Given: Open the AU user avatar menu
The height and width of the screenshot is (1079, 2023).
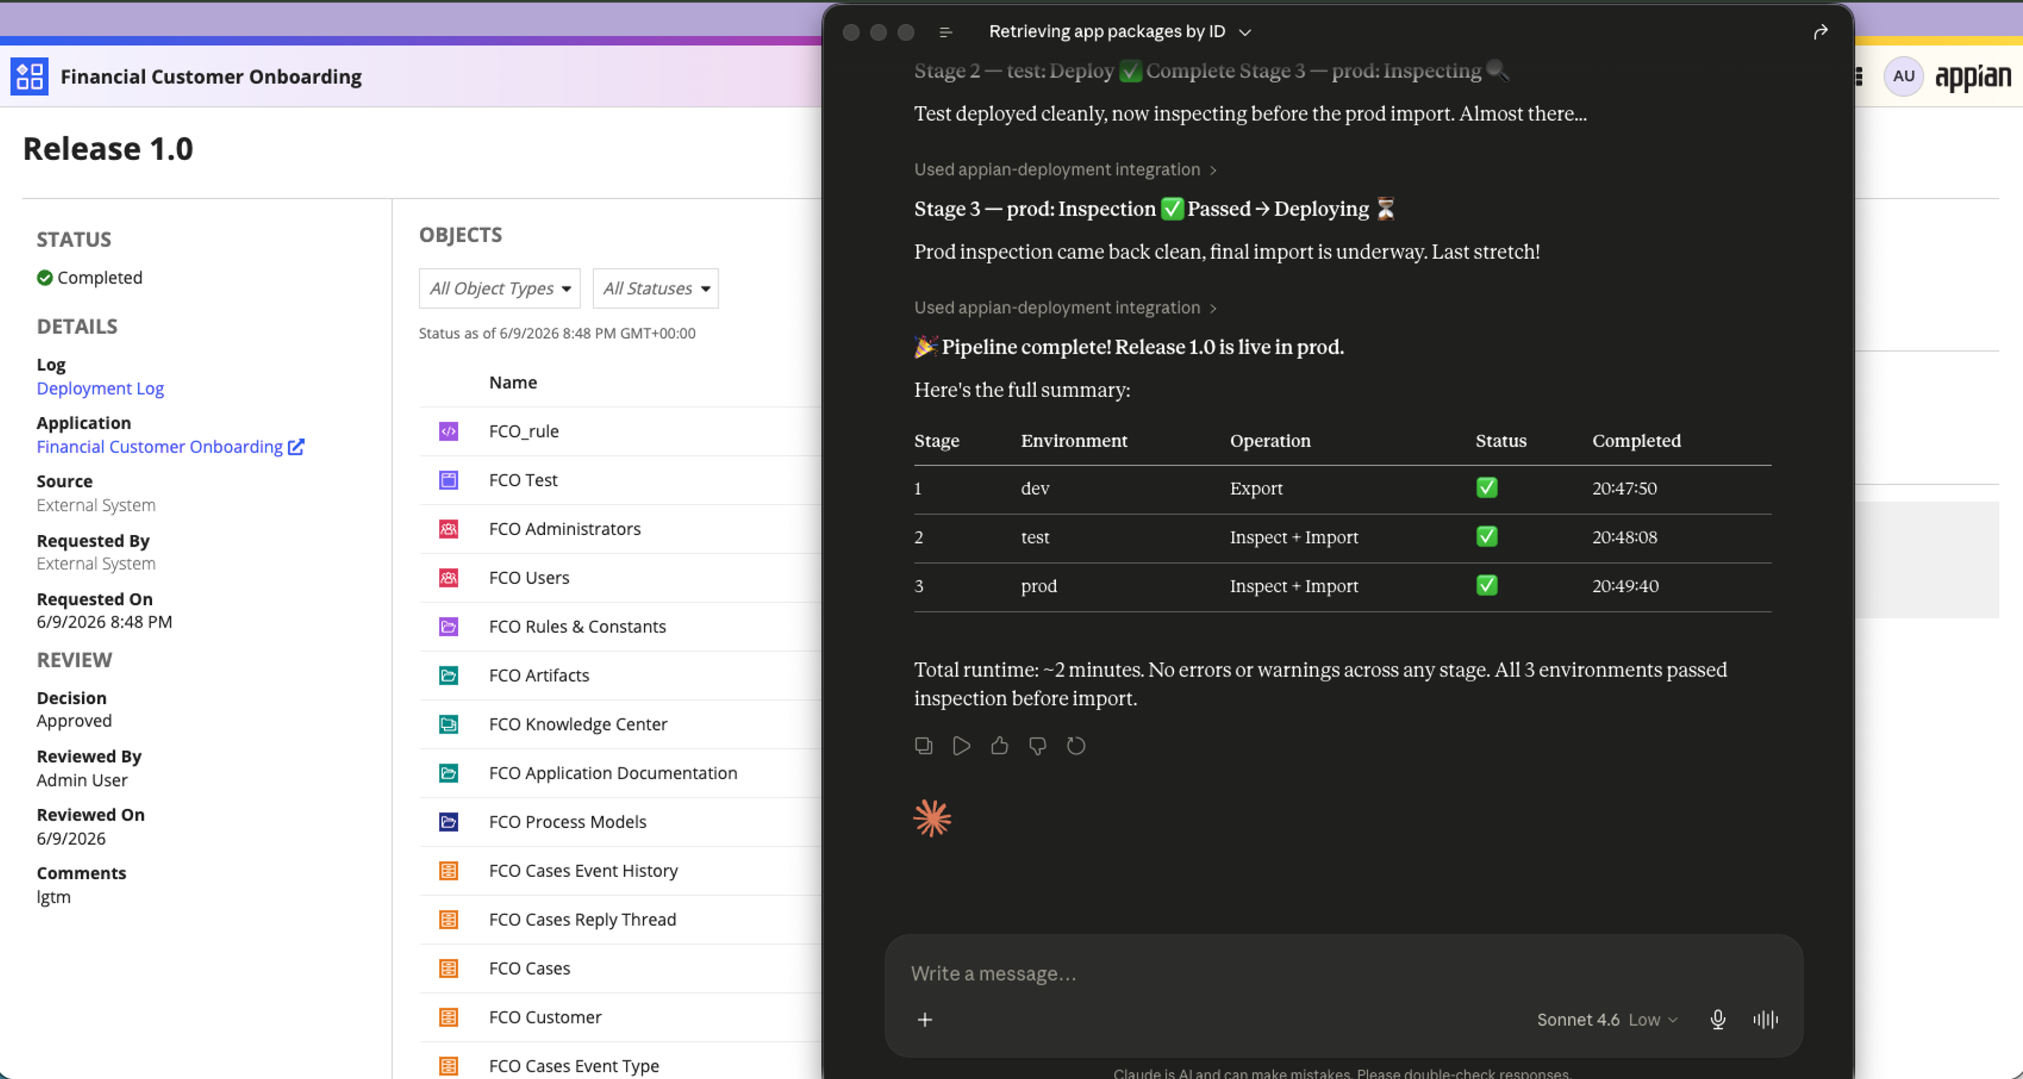Looking at the screenshot, I should (x=1903, y=76).
